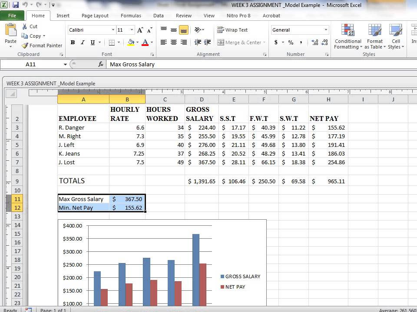Click the tallest blue chart bar
Viewport: 417px width, 312px height.
pyautogui.click(x=196, y=270)
